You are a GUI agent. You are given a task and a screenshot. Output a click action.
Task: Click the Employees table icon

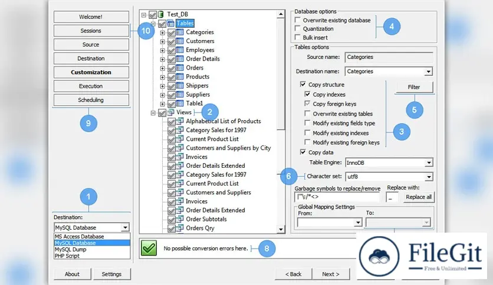click(180, 50)
